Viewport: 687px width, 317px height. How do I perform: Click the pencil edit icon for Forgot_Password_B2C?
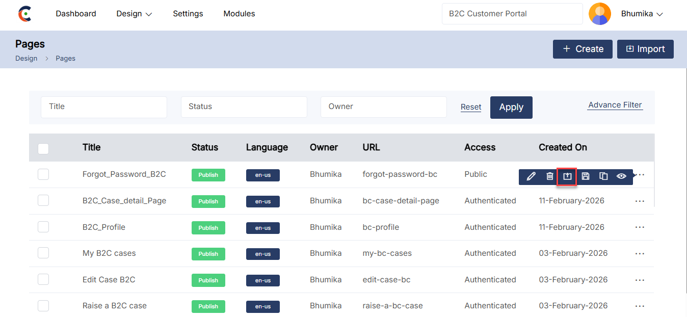[531, 176]
